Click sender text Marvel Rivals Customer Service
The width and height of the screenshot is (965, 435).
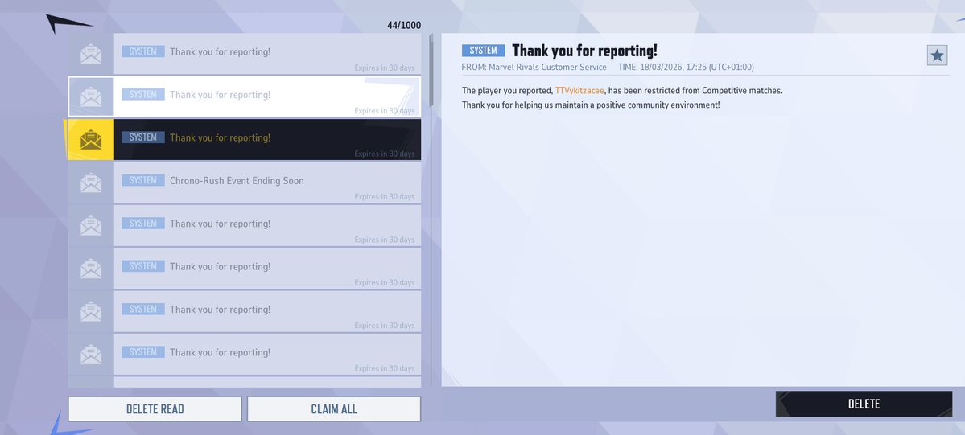[547, 67]
